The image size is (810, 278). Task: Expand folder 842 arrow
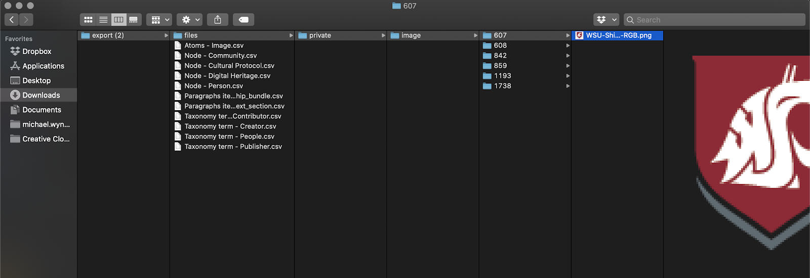click(x=568, y=56)
